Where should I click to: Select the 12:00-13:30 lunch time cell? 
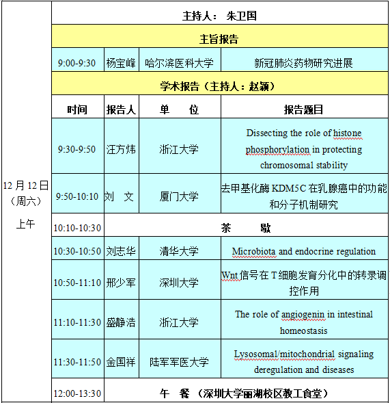point(78,390)
